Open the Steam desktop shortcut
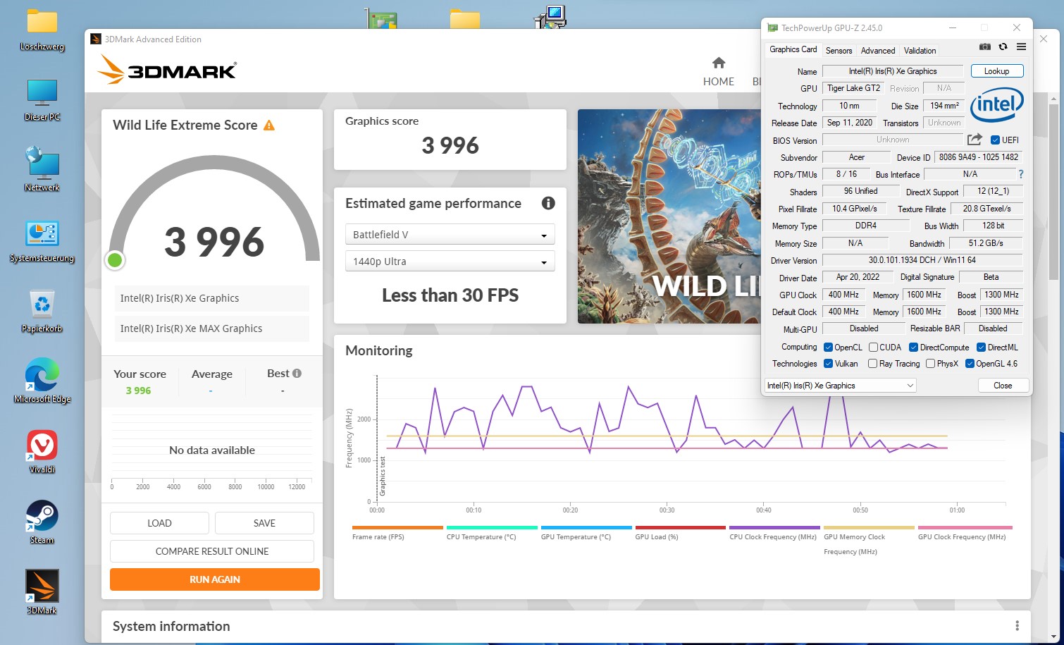Image resolution: width=1064 pixels, height=645 pixels. click(x=42, y=522)
